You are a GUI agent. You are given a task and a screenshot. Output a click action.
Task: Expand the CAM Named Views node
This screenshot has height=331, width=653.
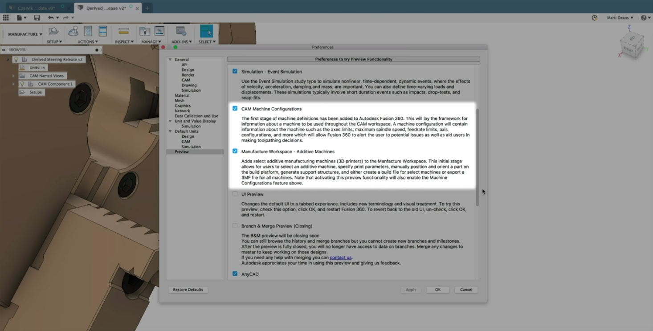click(x=13, y=76)
